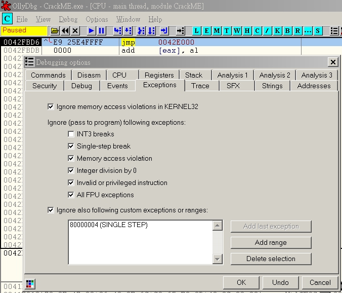The height and width of the screenshot is (293, 342).
Task: Open References window with R button
Action: point(297,30)
